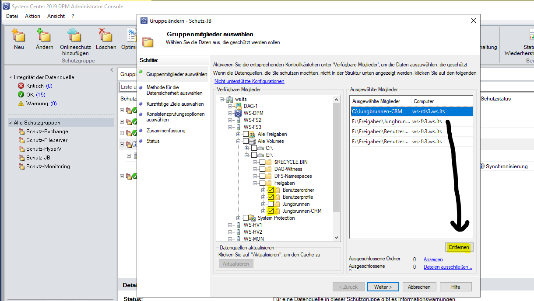Click the Ausgewählte Mitglieder column header
This screenshot has width=534, height=301.
pos(380,101)
